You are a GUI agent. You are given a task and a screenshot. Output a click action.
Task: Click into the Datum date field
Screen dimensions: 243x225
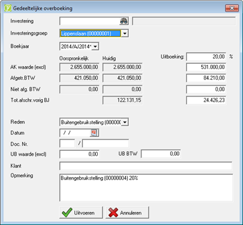[x=75, y=133]
